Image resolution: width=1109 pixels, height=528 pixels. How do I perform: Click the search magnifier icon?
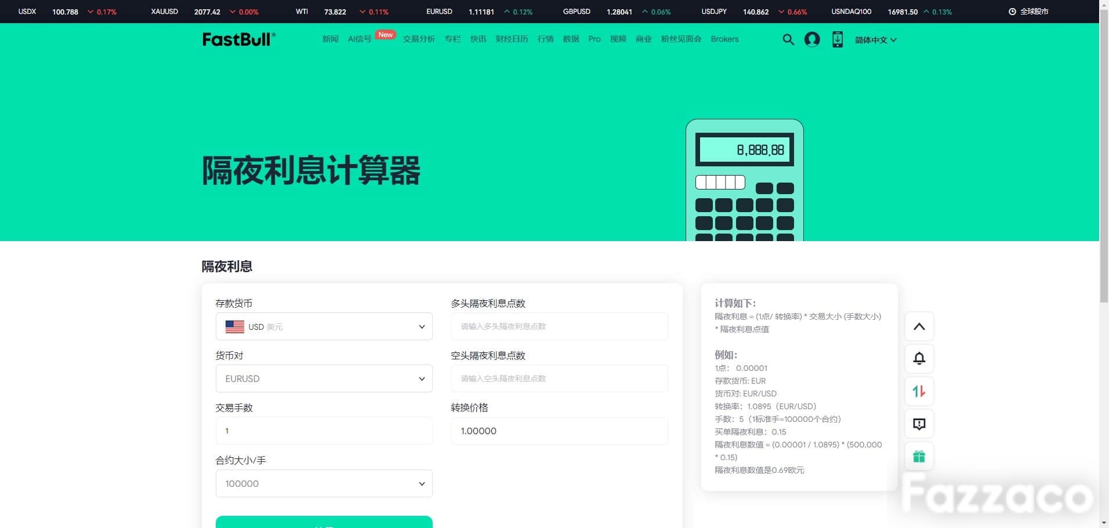point(788,39)
